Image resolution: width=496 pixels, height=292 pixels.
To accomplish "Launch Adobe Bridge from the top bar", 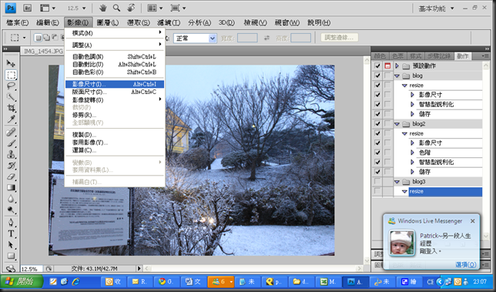I will pyautogui.click(x=27, y=8).
